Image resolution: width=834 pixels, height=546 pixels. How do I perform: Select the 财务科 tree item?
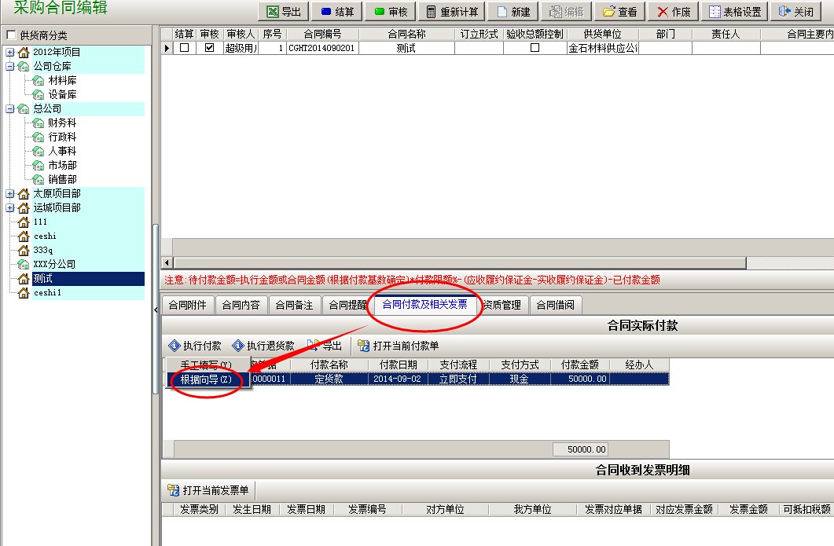click(61, 123)
